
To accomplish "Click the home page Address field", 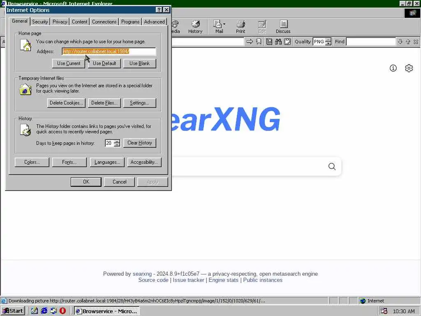I will coord(109,51).
